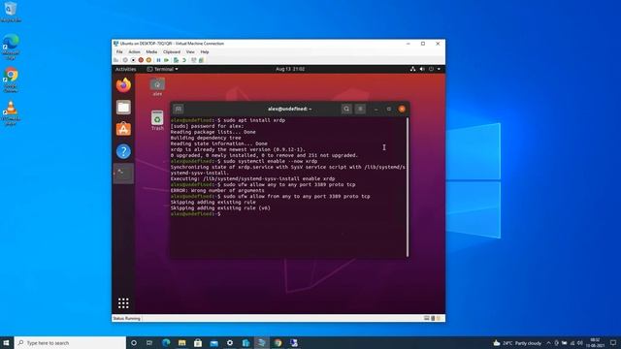Screen dimensions: 621x349
Task: Click the 'sudo apt install xrdp' command line
Action: pos(228,120)
